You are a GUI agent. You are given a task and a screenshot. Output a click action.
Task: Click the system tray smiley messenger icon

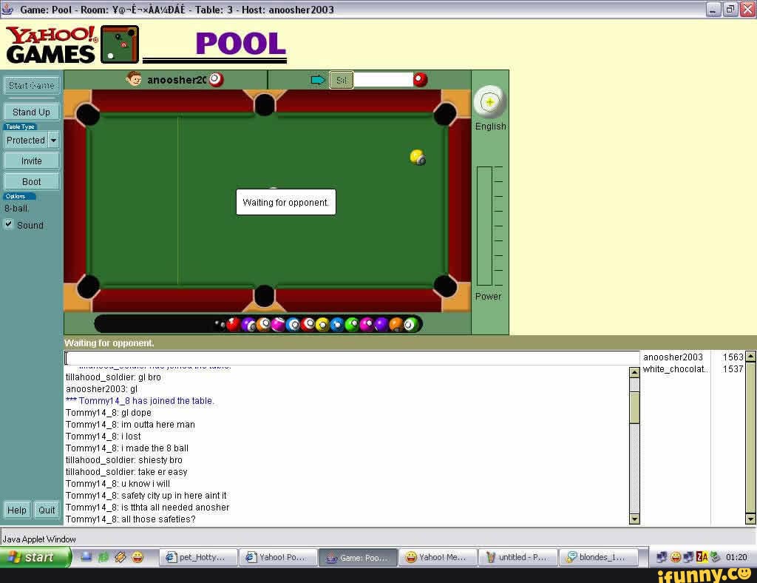tap(676, 557)
